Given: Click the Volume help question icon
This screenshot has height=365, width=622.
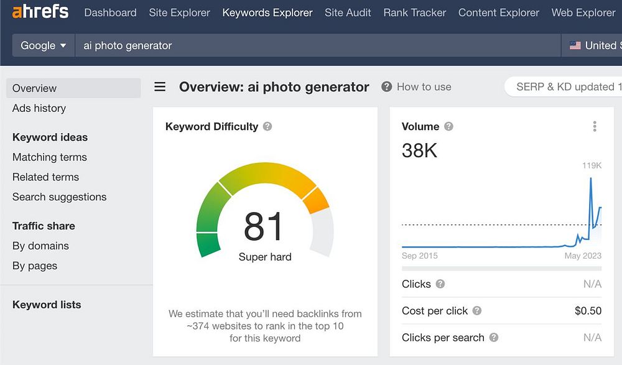Looking at the screenshot, I should coord(448,126).
